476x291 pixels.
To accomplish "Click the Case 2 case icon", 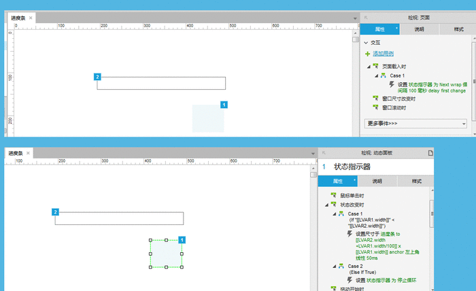I will coord(341,266).
